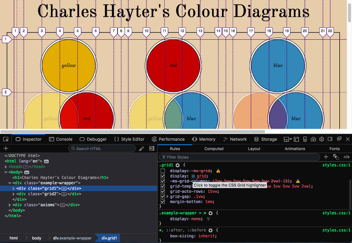Expand the head element in markup tree
Viewport: 352px width, 243px height.
click(x=6, y=167)
